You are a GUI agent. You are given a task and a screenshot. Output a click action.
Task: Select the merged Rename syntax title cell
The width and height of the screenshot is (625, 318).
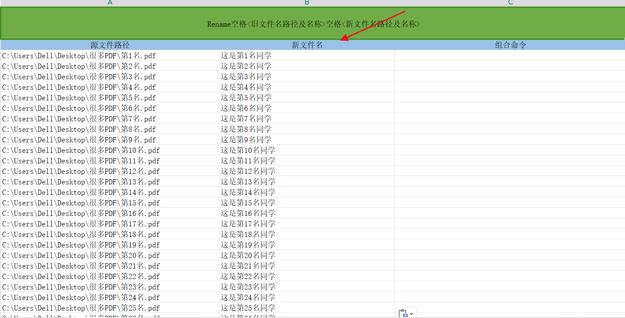[x=313, y=24]
